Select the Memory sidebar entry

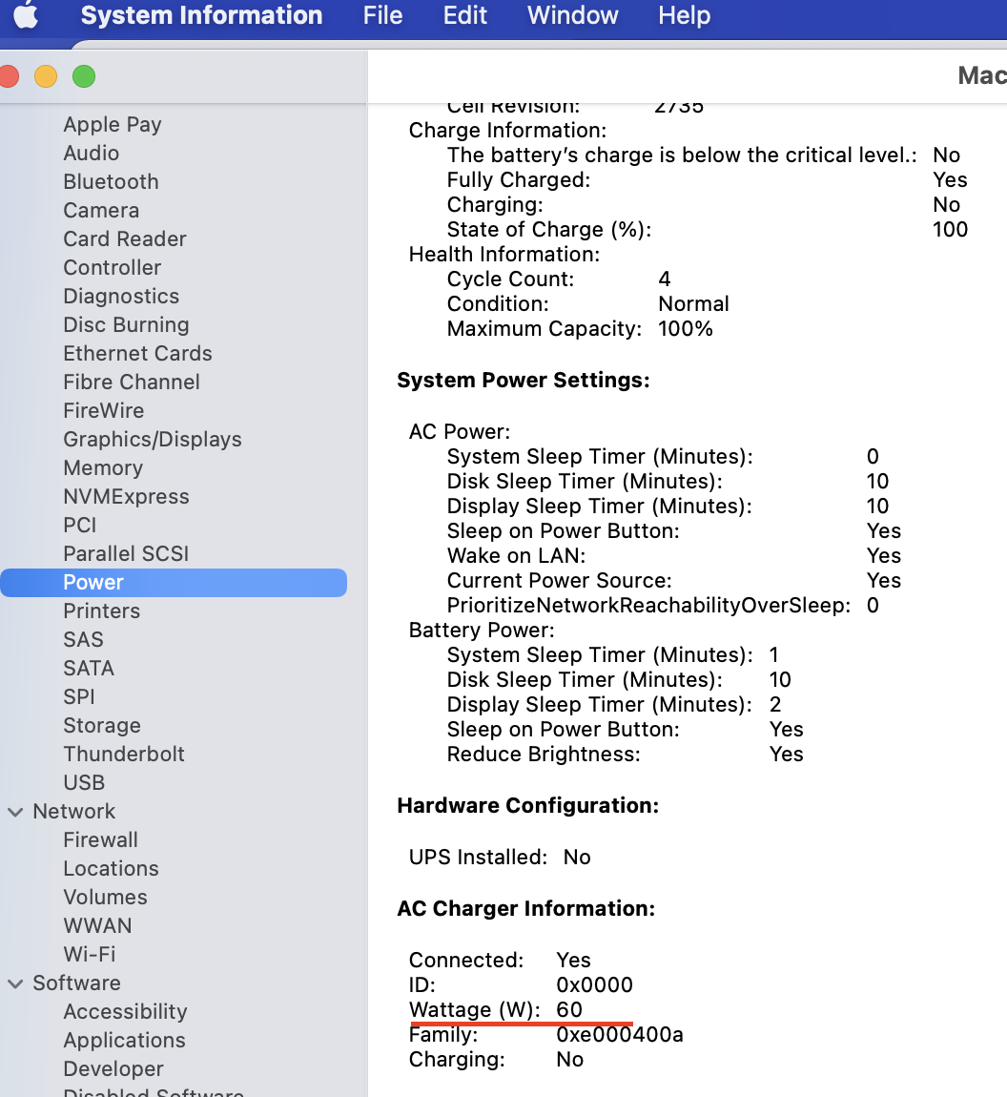point(104,468)
